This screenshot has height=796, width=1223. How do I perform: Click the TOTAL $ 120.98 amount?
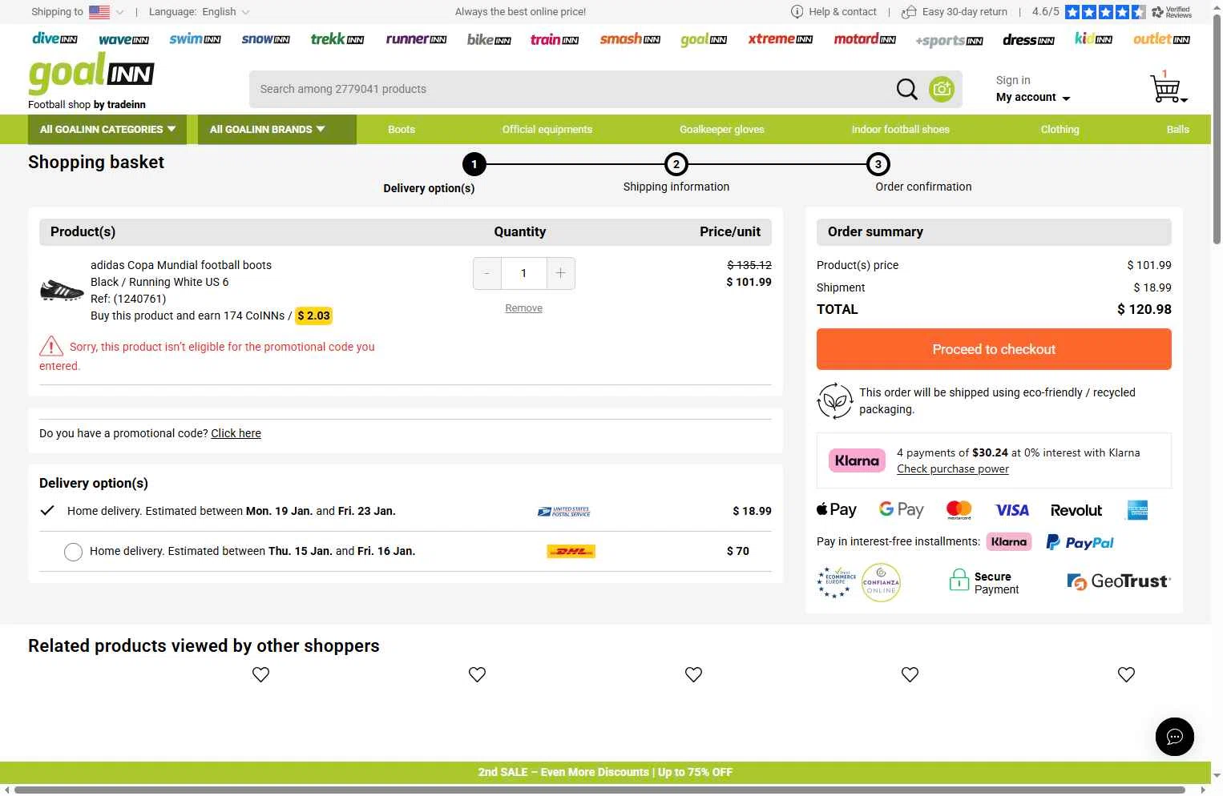[x=1144, y=309]
